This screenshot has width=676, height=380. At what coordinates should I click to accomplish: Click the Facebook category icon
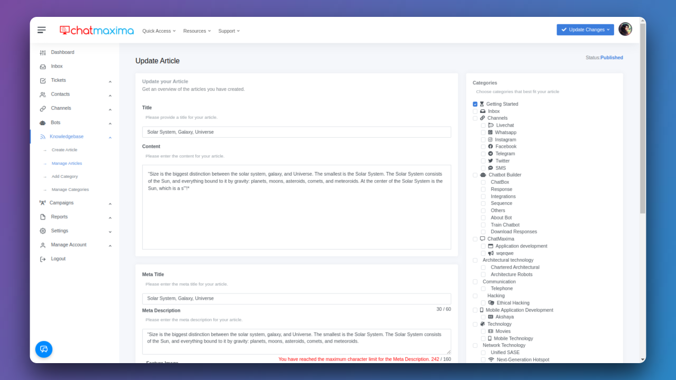coord(490,147)
